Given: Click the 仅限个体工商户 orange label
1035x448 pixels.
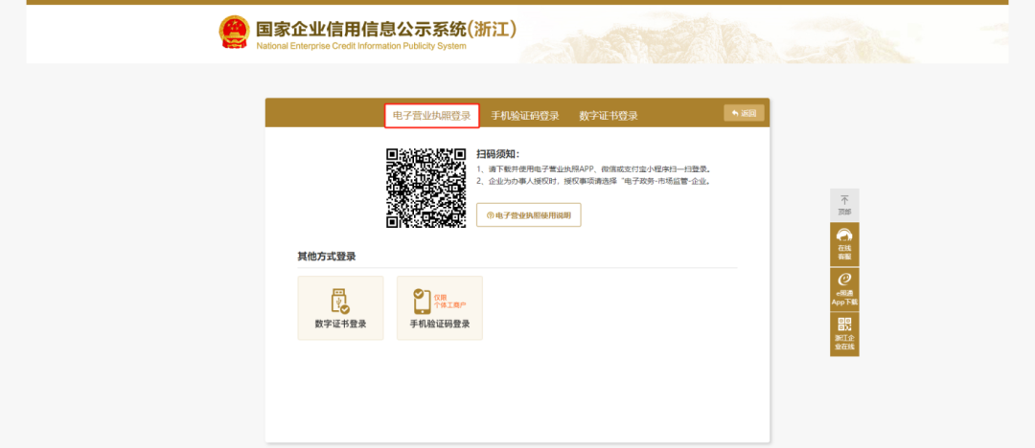Looking at the screenshot, I should pyautogui.click(x=449, y=302).
